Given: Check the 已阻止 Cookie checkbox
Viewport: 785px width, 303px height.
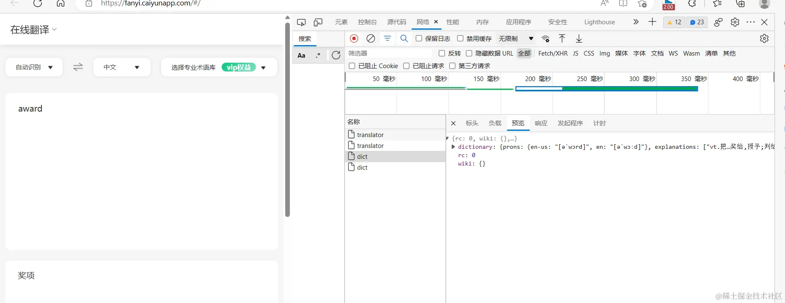Looking at the screenshot, I should click(352, 66).
